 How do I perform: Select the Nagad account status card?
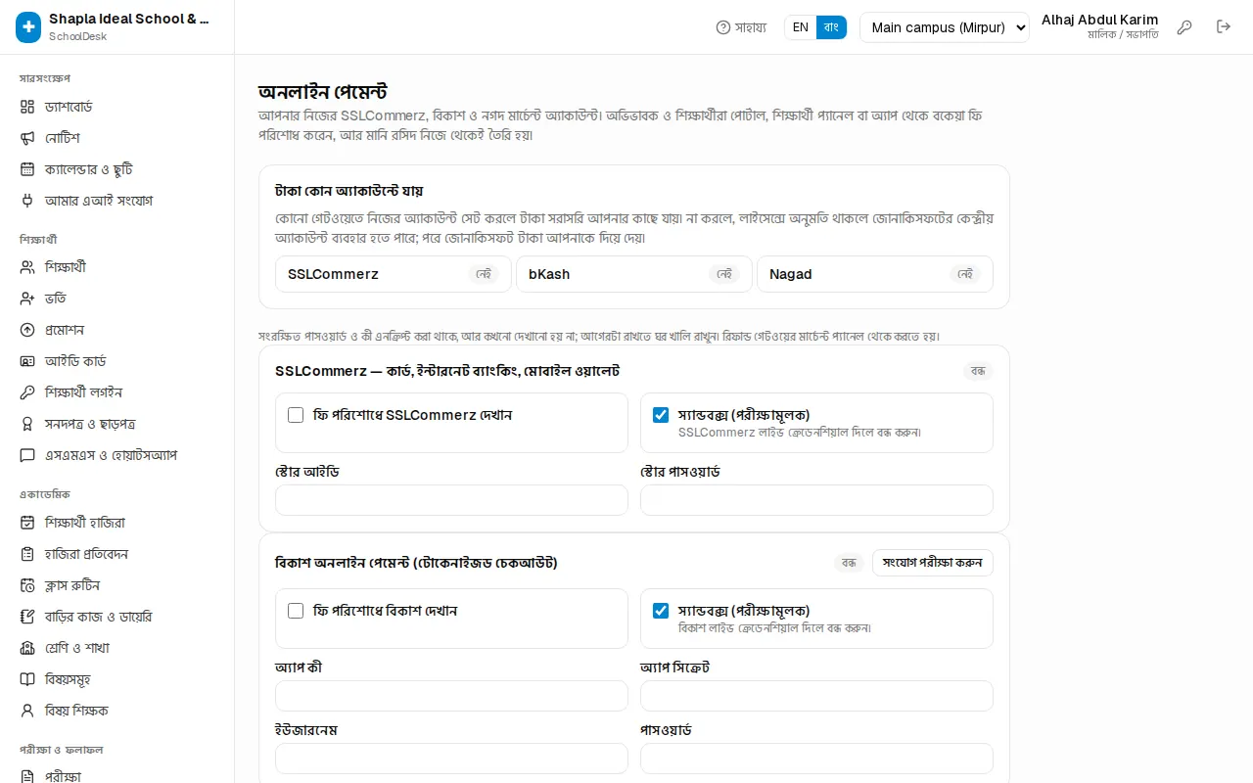point(875,274)
